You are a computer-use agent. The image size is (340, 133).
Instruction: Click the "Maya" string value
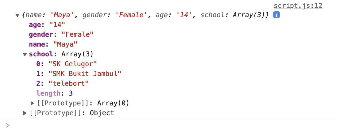[65, 44]
